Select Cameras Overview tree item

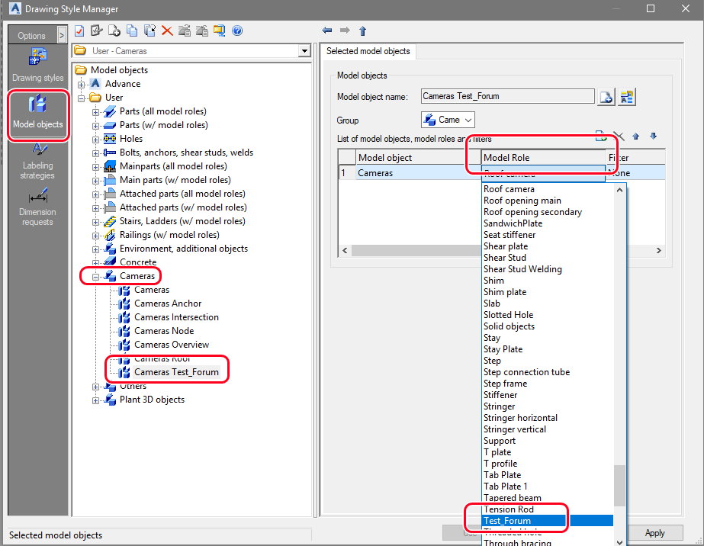click(172, 345)
